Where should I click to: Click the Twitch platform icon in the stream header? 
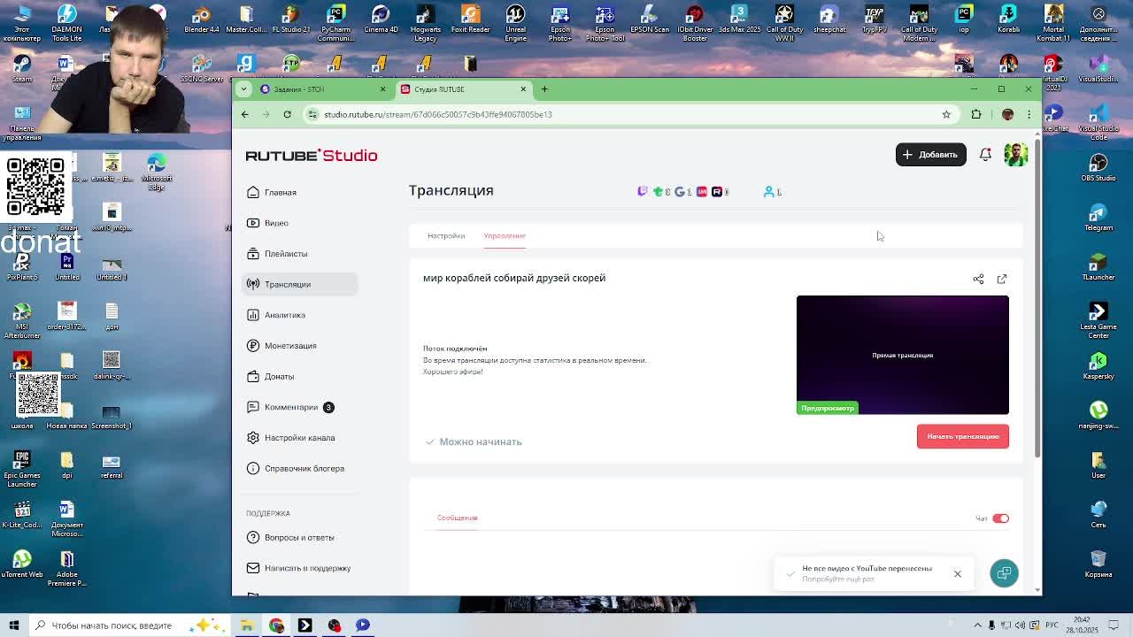pos(643,191)
